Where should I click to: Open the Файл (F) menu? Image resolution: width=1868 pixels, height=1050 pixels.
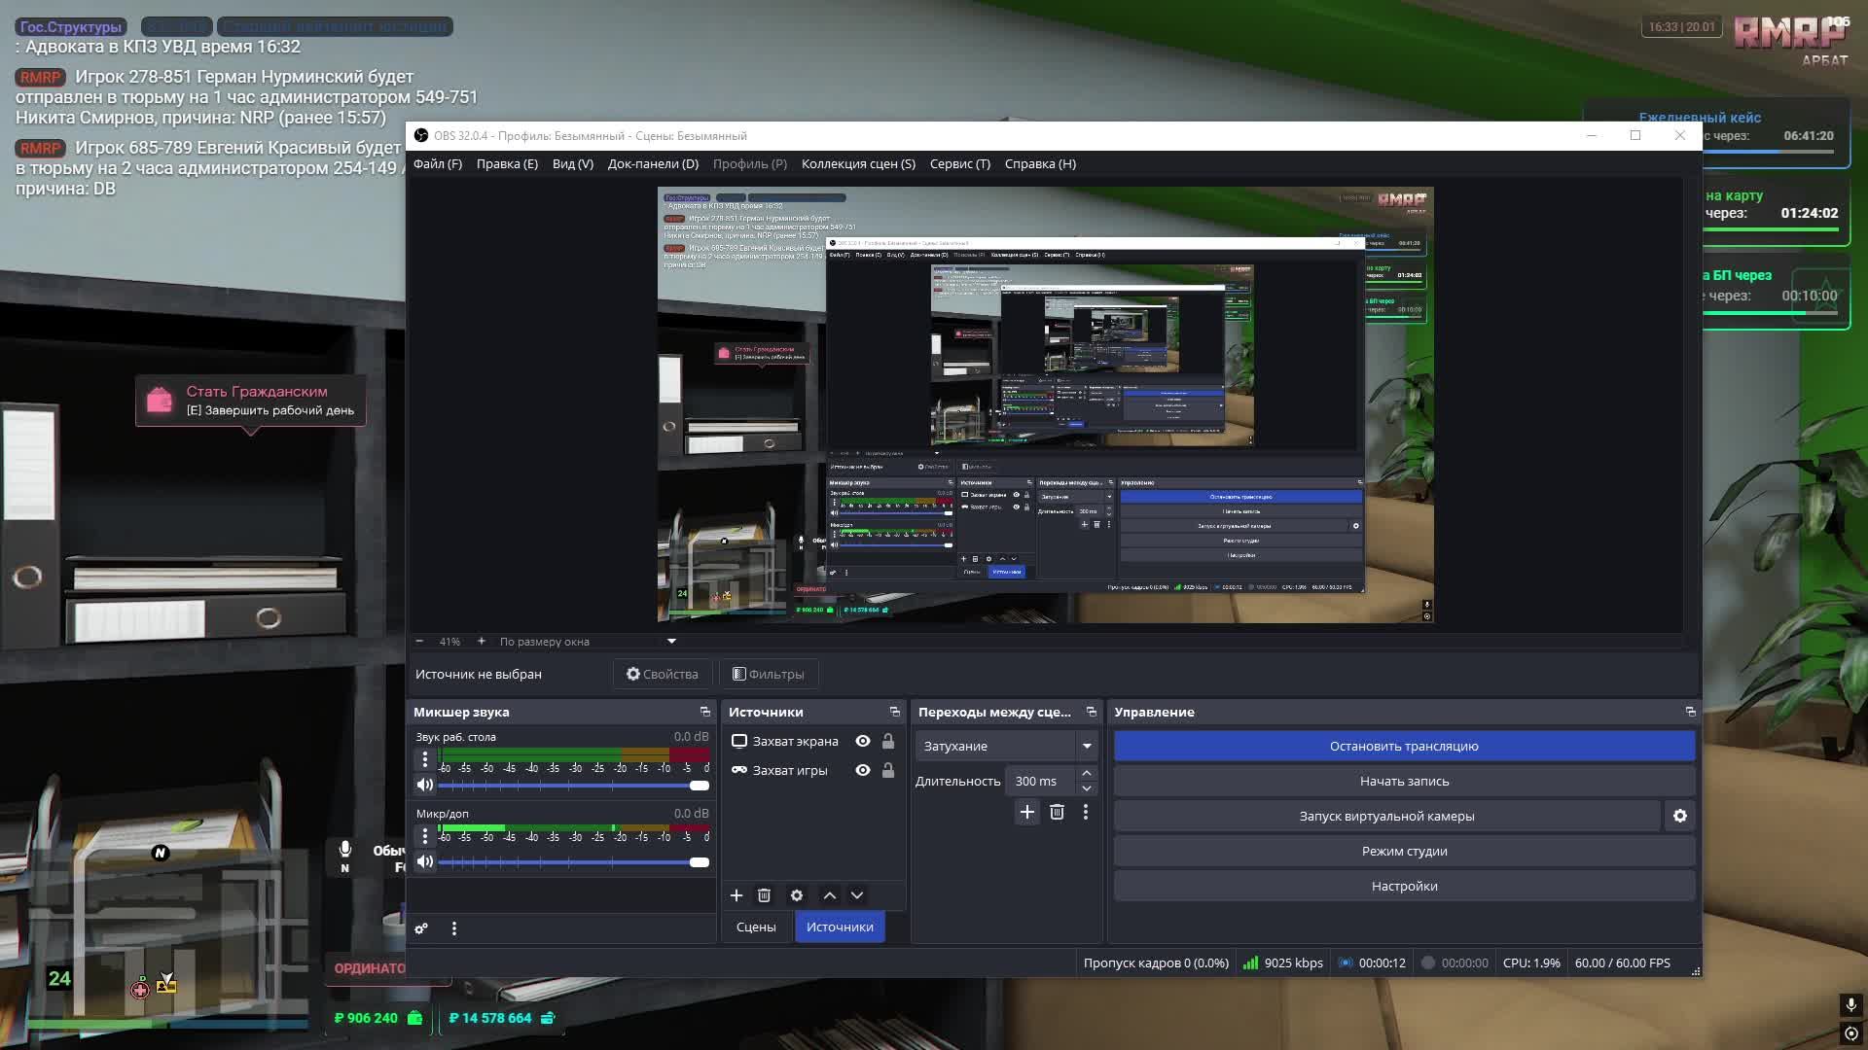[x=437, y=163]
